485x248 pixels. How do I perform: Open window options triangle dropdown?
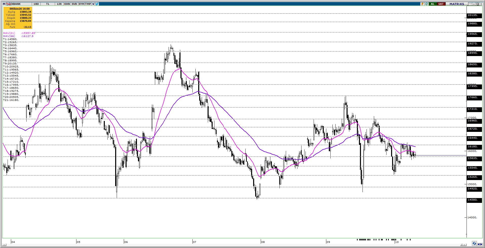pos(470,4)
